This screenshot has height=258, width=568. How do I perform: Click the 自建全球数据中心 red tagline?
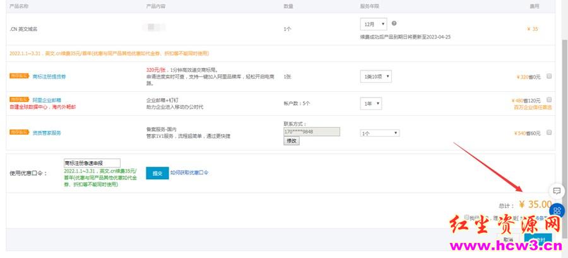click(x=43, y=108)
